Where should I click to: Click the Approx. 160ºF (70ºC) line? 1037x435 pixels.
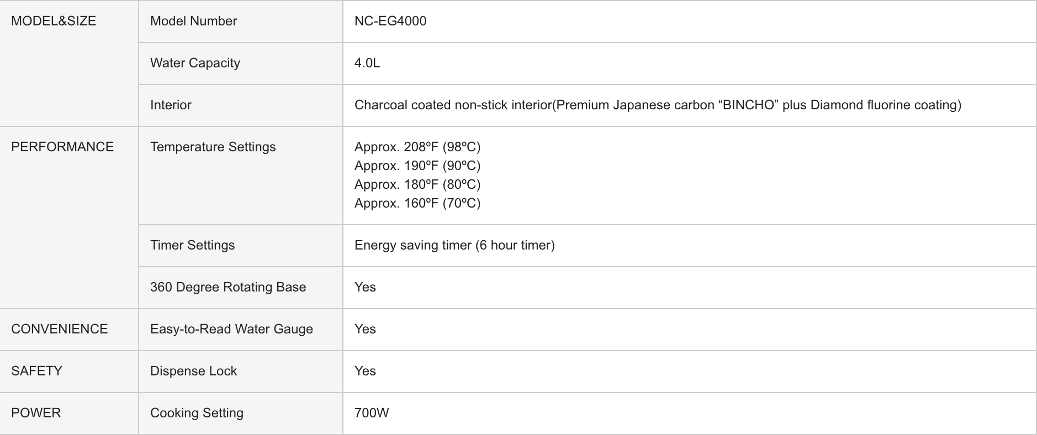click(417, 203)
